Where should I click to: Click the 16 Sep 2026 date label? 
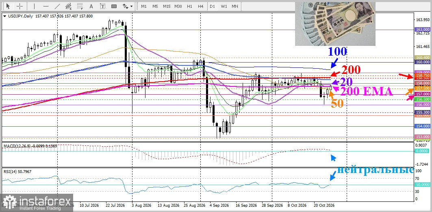click(x=247, y=206)
